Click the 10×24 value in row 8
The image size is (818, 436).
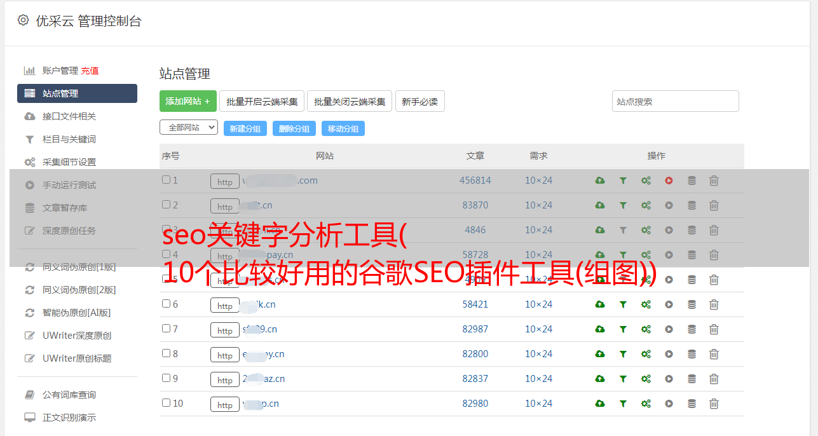[x=539, y=354]
